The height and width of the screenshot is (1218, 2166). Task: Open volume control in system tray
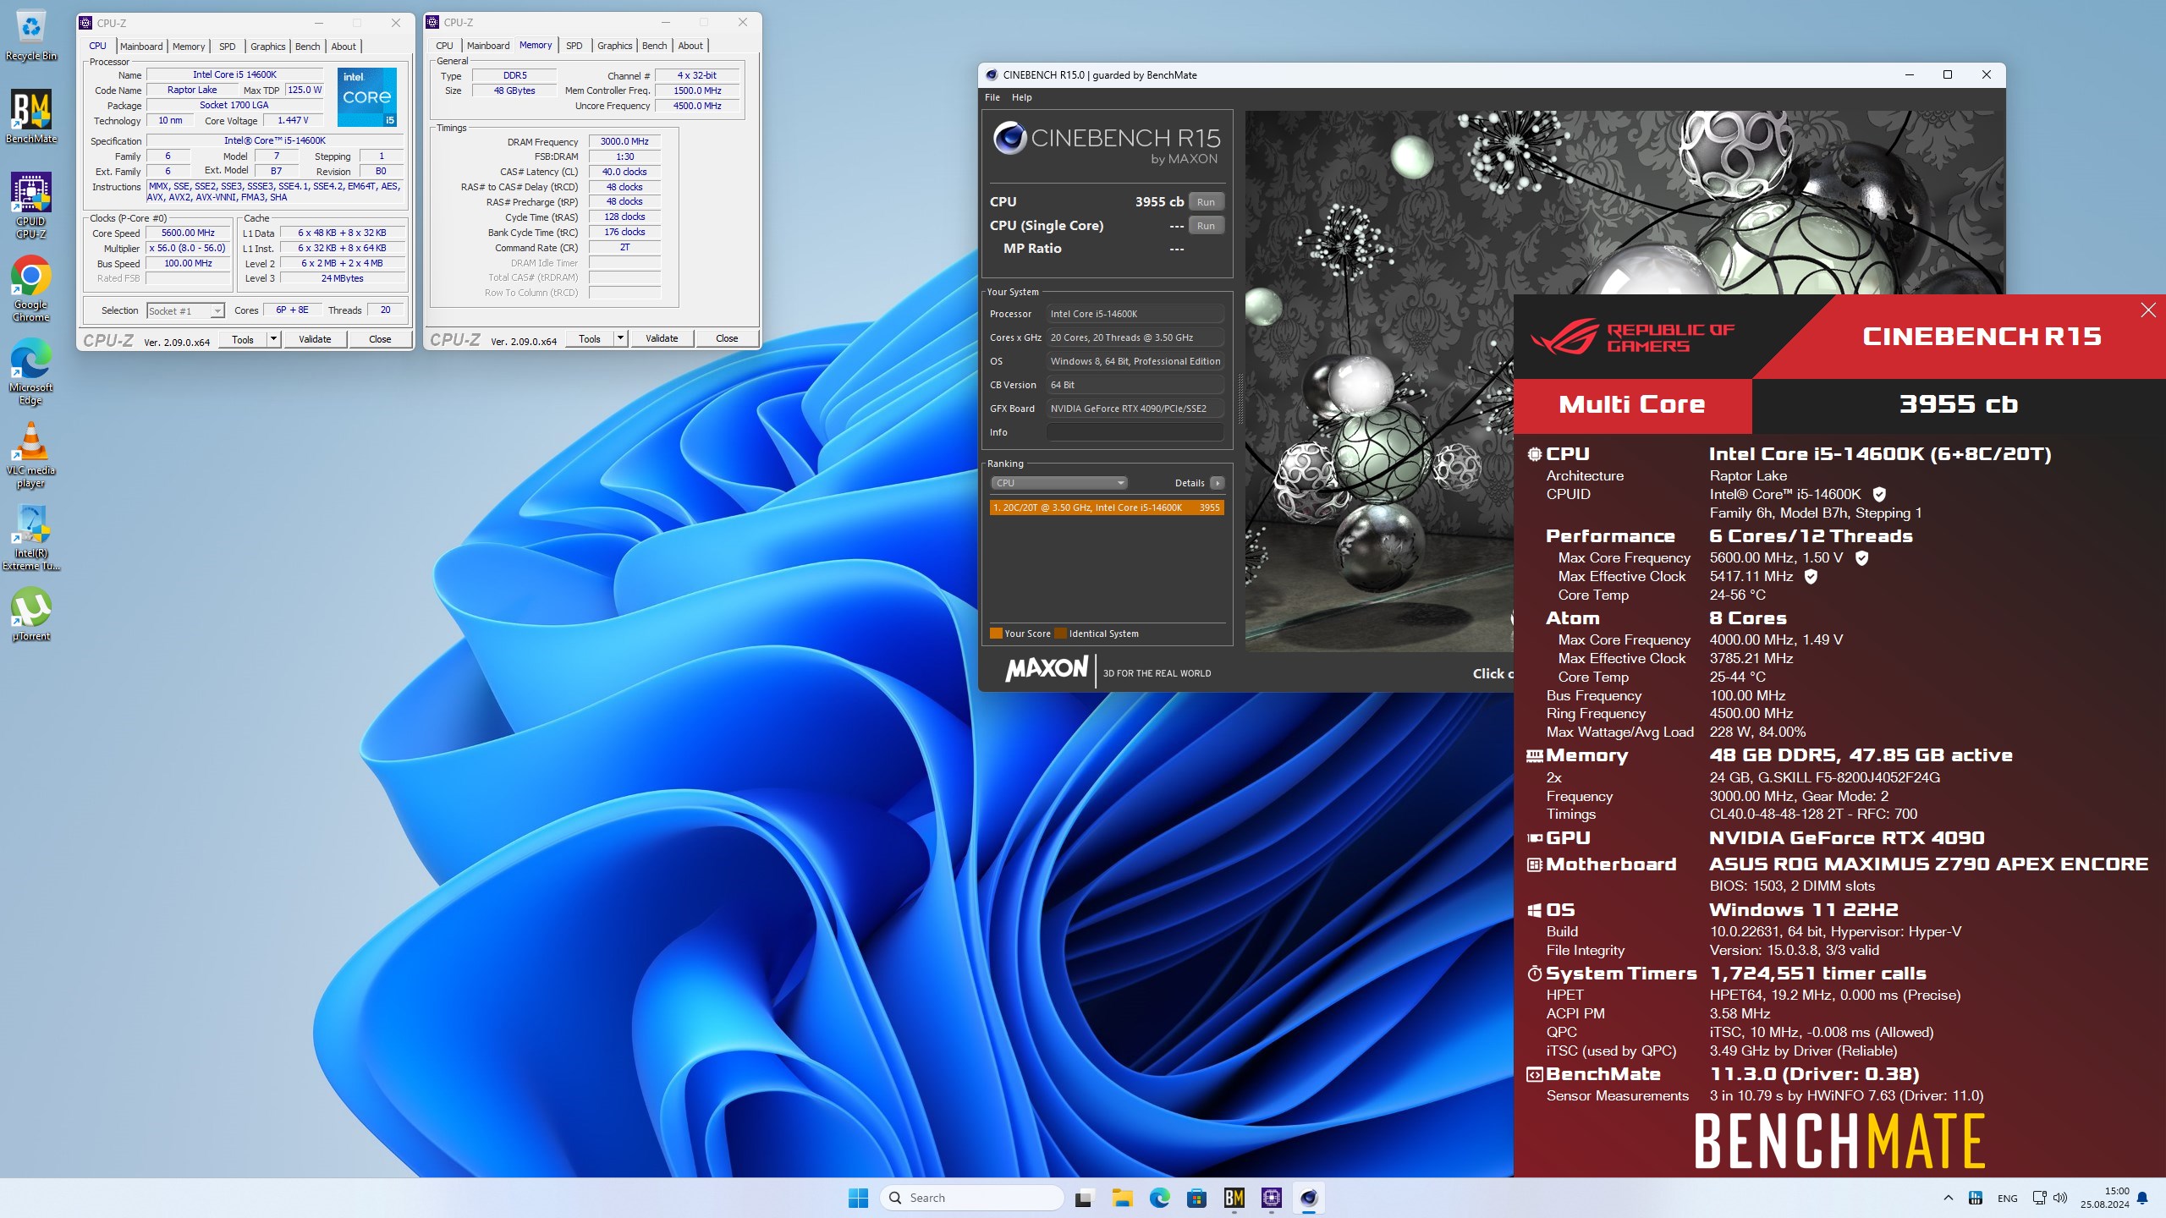tap(2060, 1198)
